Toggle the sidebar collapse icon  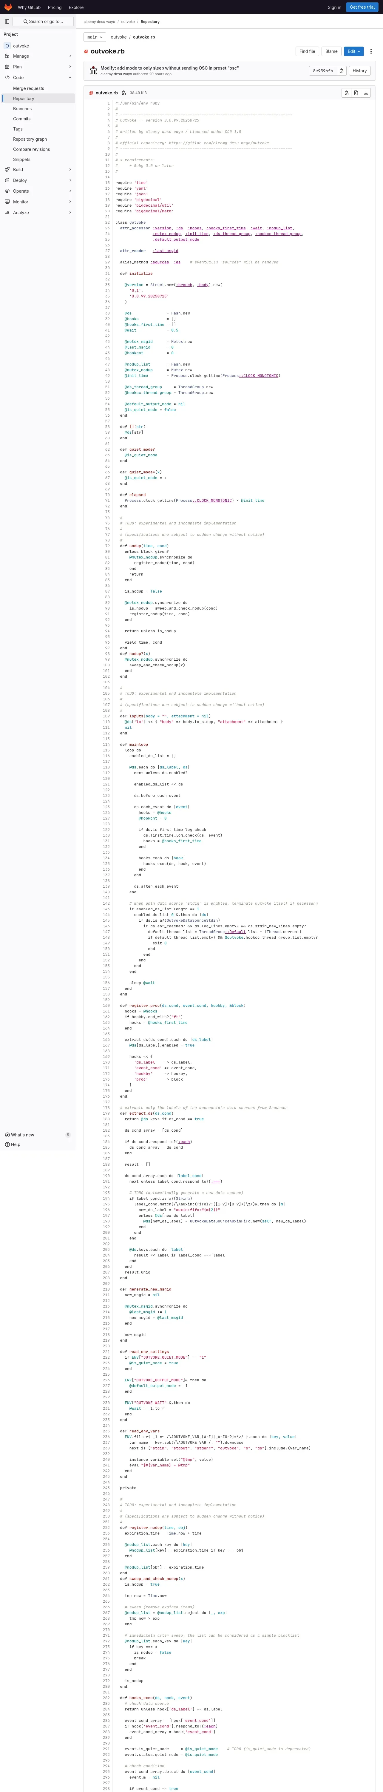click(x=7, y=22)
